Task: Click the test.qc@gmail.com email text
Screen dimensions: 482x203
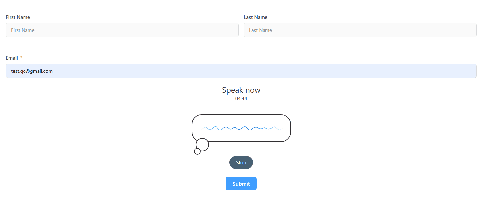Action: [32, 71]
